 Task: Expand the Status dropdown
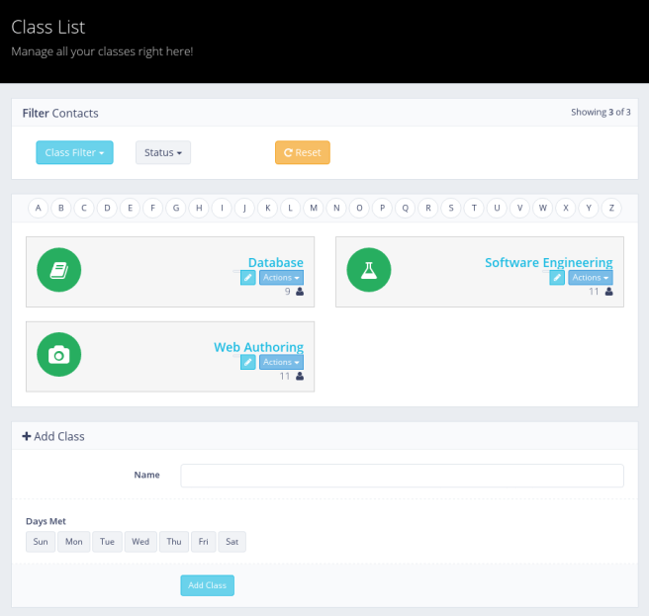coord(163,152)
